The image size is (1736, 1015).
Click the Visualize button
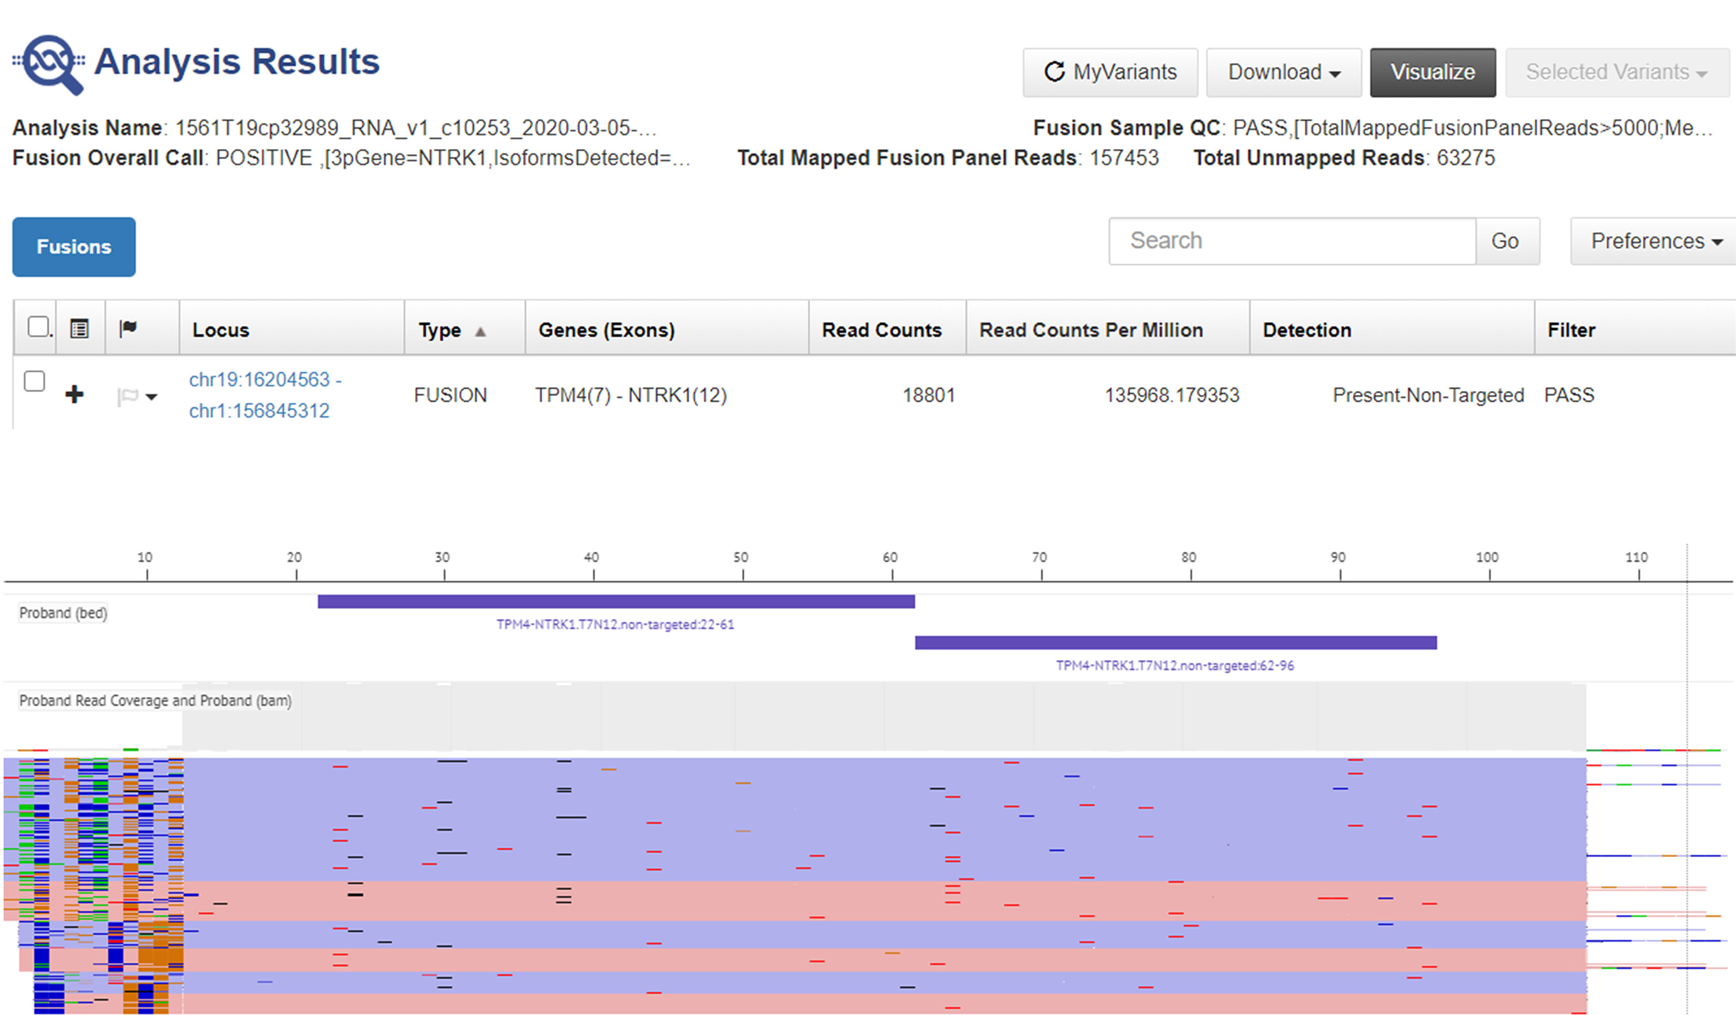point(1432,72)
